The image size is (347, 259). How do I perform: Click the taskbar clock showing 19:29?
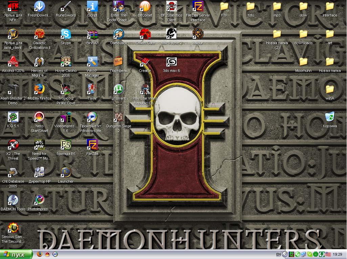tap(337, 254)
